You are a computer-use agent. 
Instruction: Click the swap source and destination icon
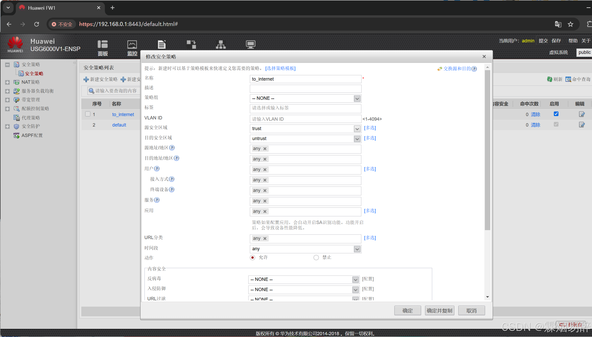(440, 69)
